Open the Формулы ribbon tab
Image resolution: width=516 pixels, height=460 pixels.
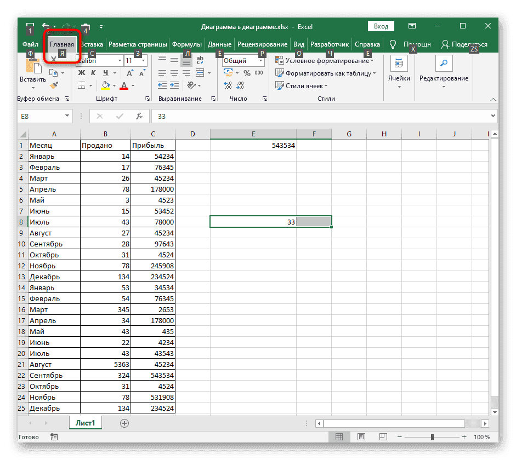(187, 44)
